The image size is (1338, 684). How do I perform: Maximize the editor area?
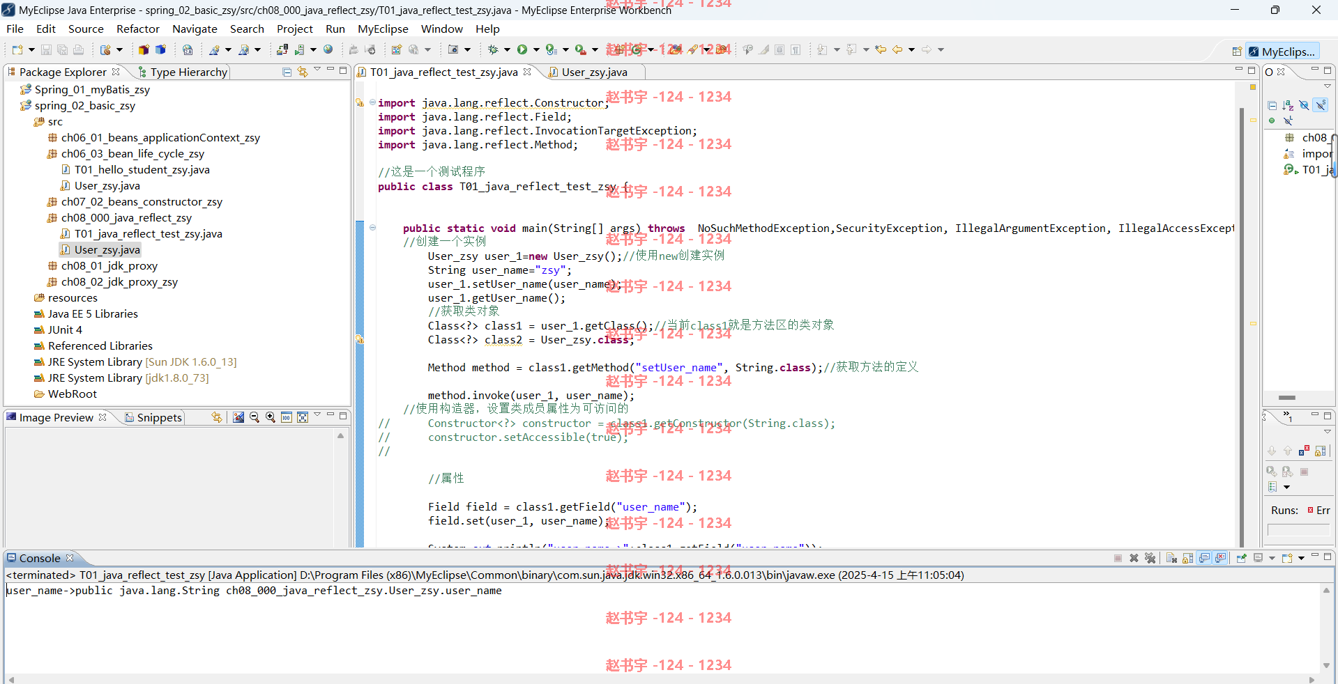[x=1252, y=70]
